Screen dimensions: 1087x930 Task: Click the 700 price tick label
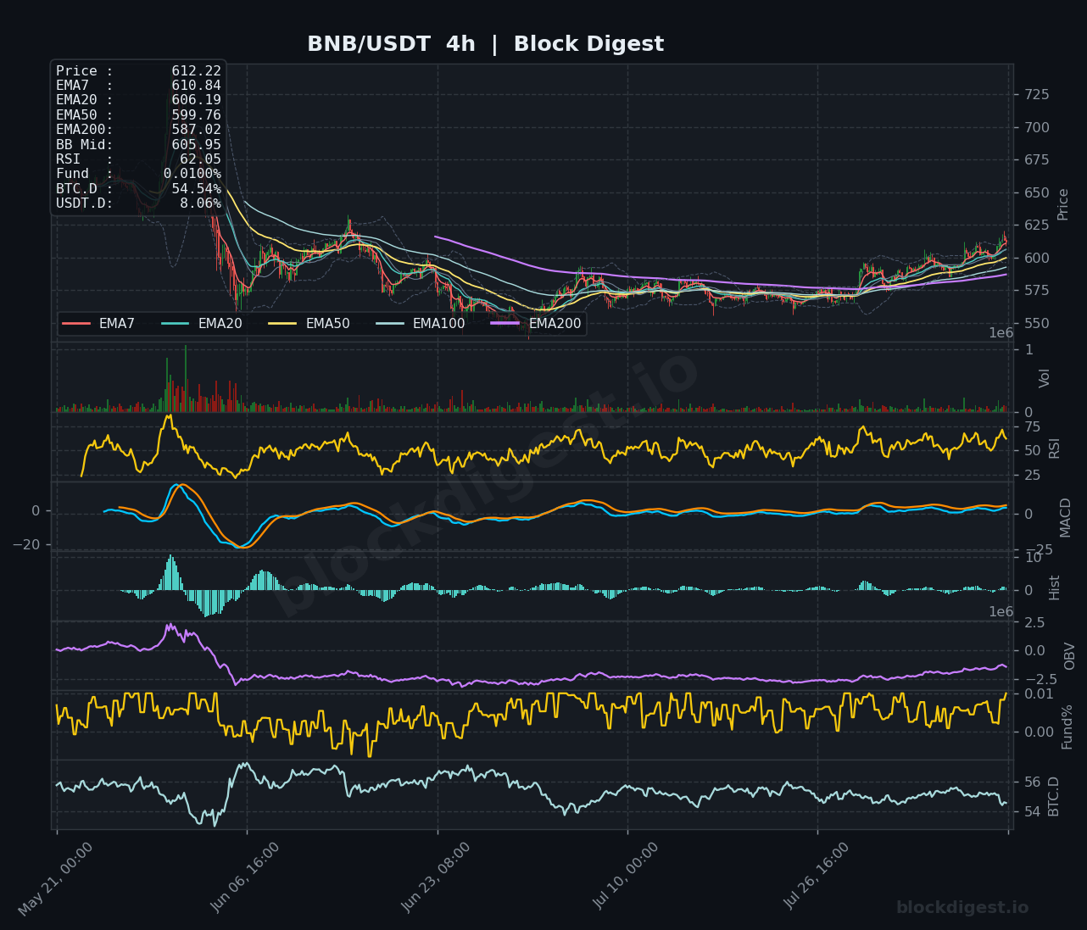tap(1037, 128)
